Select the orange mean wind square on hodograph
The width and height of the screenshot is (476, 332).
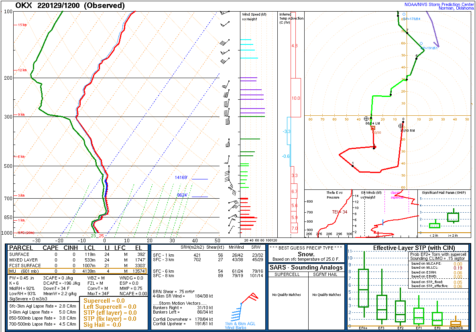tap(373, 128)
